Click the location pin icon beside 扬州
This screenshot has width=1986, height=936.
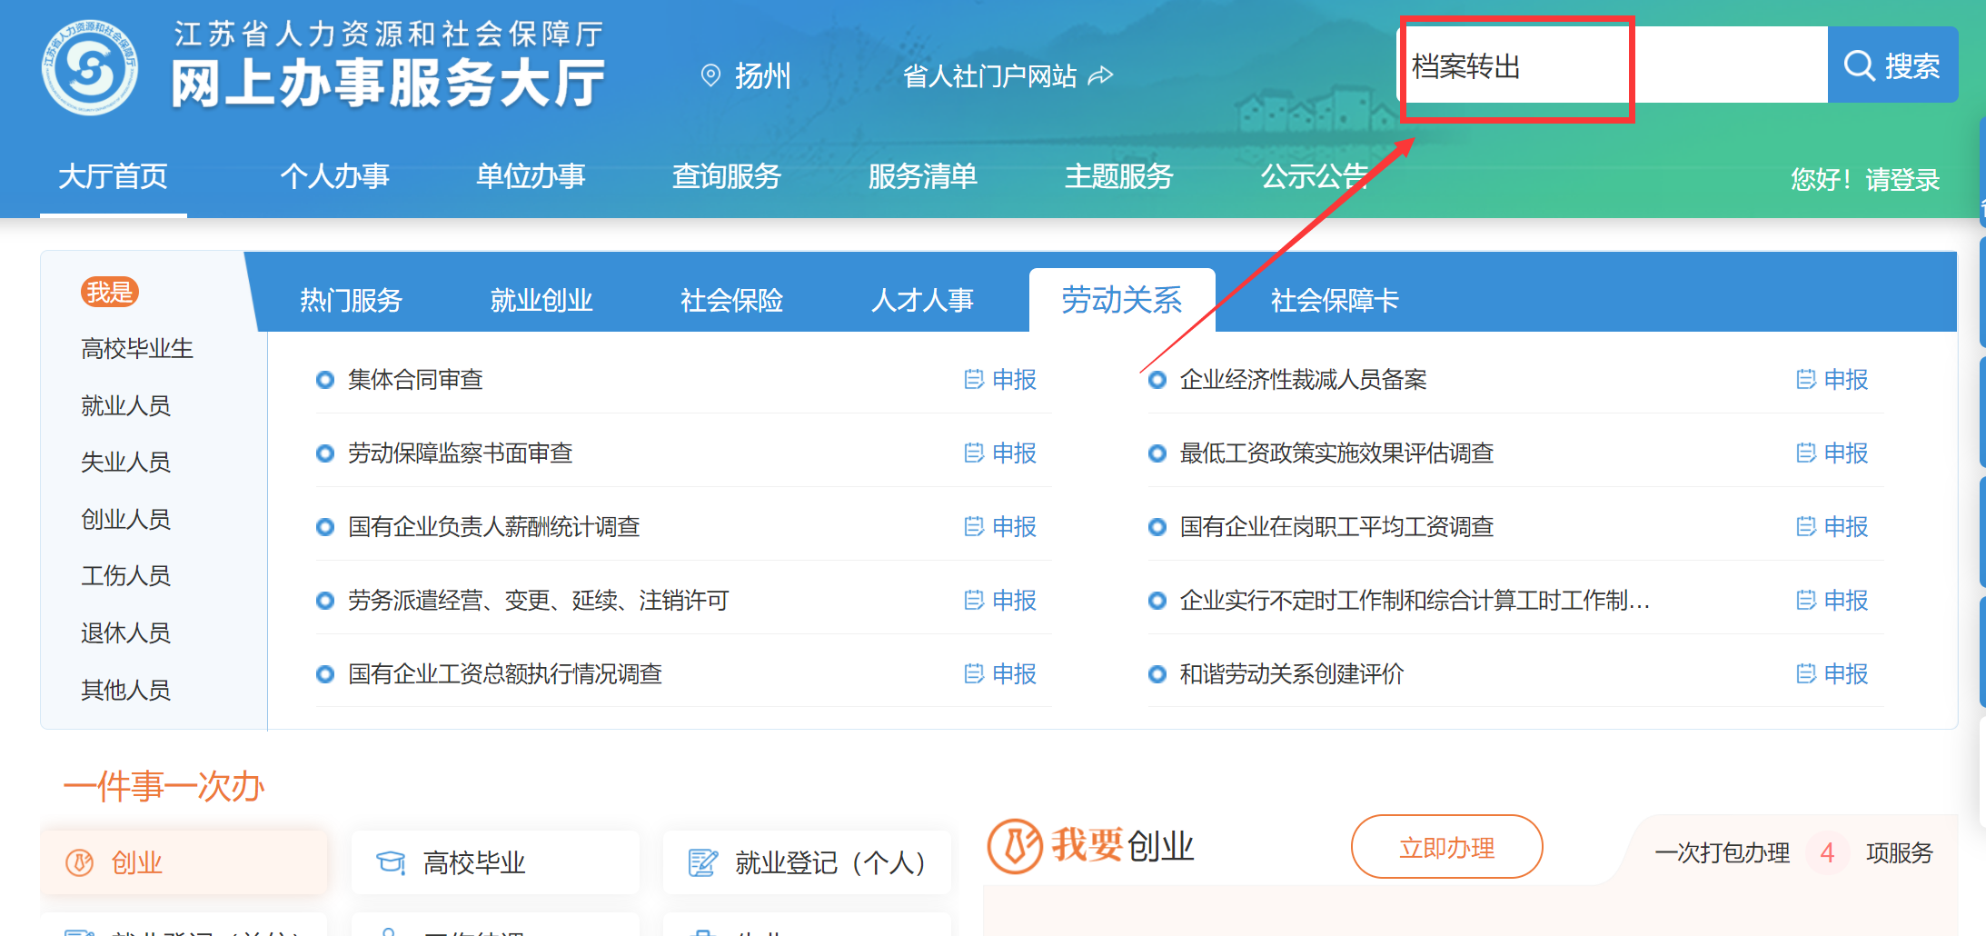coord(710,75)
